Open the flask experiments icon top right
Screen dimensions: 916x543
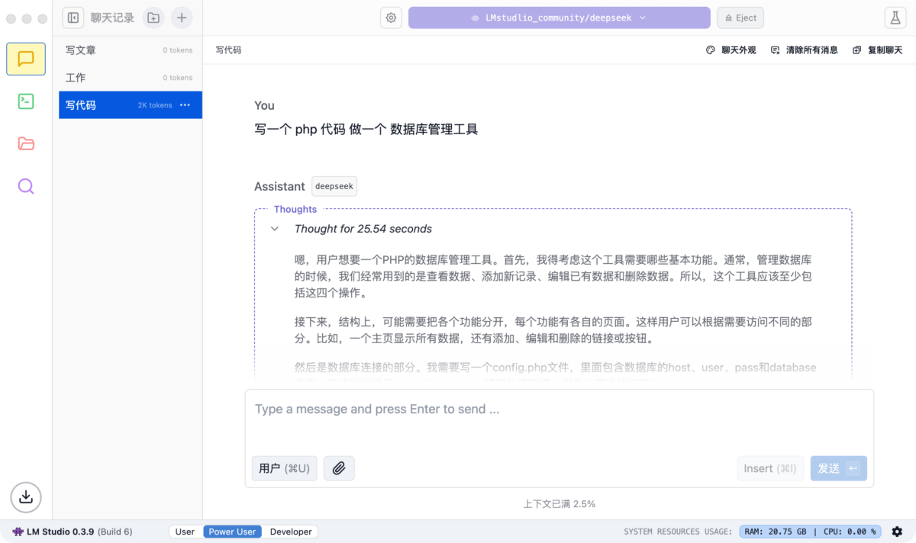895,18
